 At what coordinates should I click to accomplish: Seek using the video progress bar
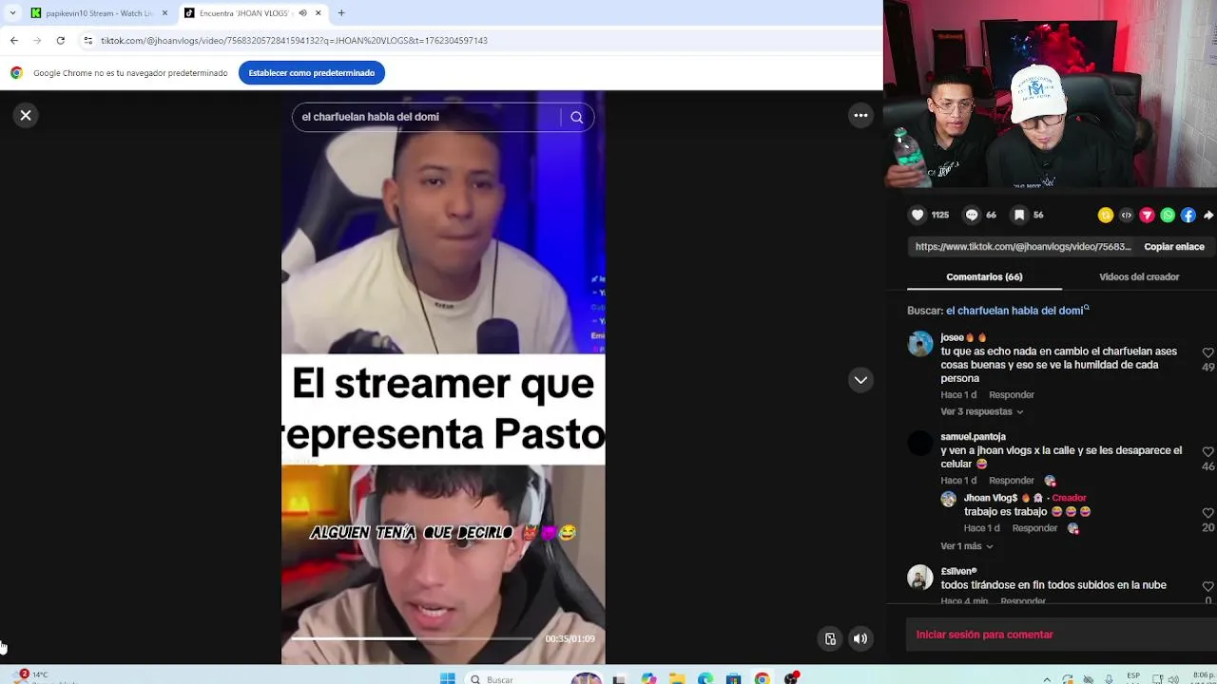click(x=411, y=638)
